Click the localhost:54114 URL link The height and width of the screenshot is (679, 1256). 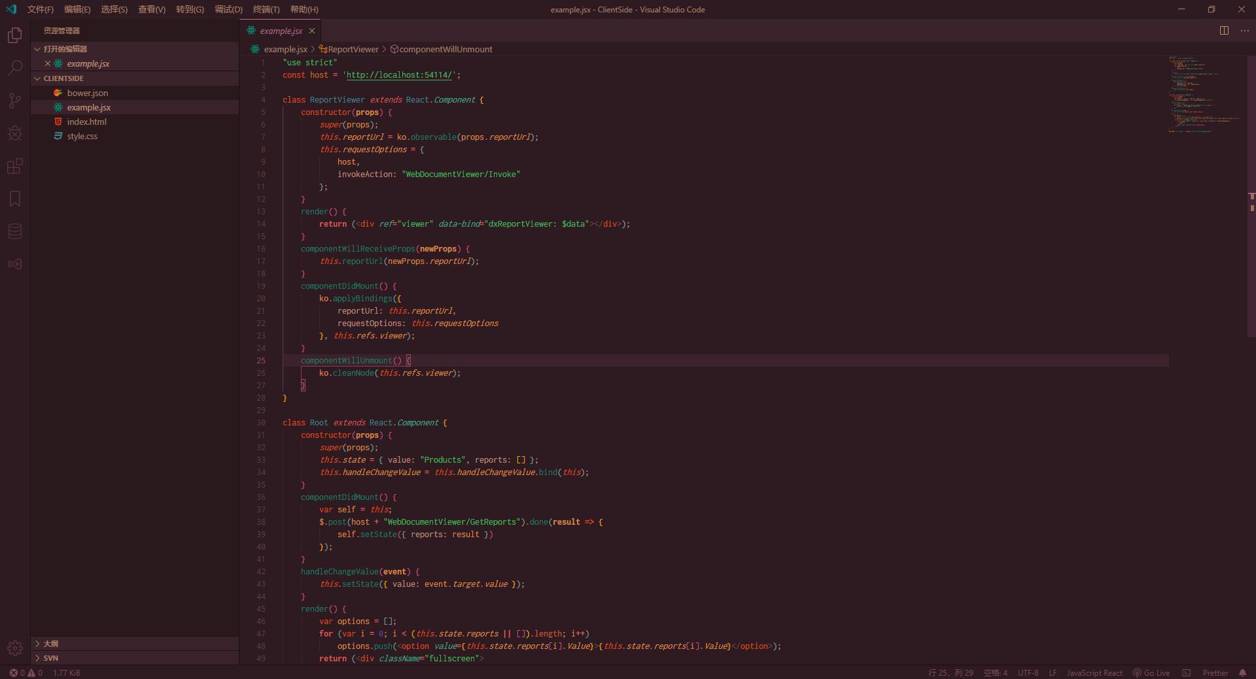399,75
